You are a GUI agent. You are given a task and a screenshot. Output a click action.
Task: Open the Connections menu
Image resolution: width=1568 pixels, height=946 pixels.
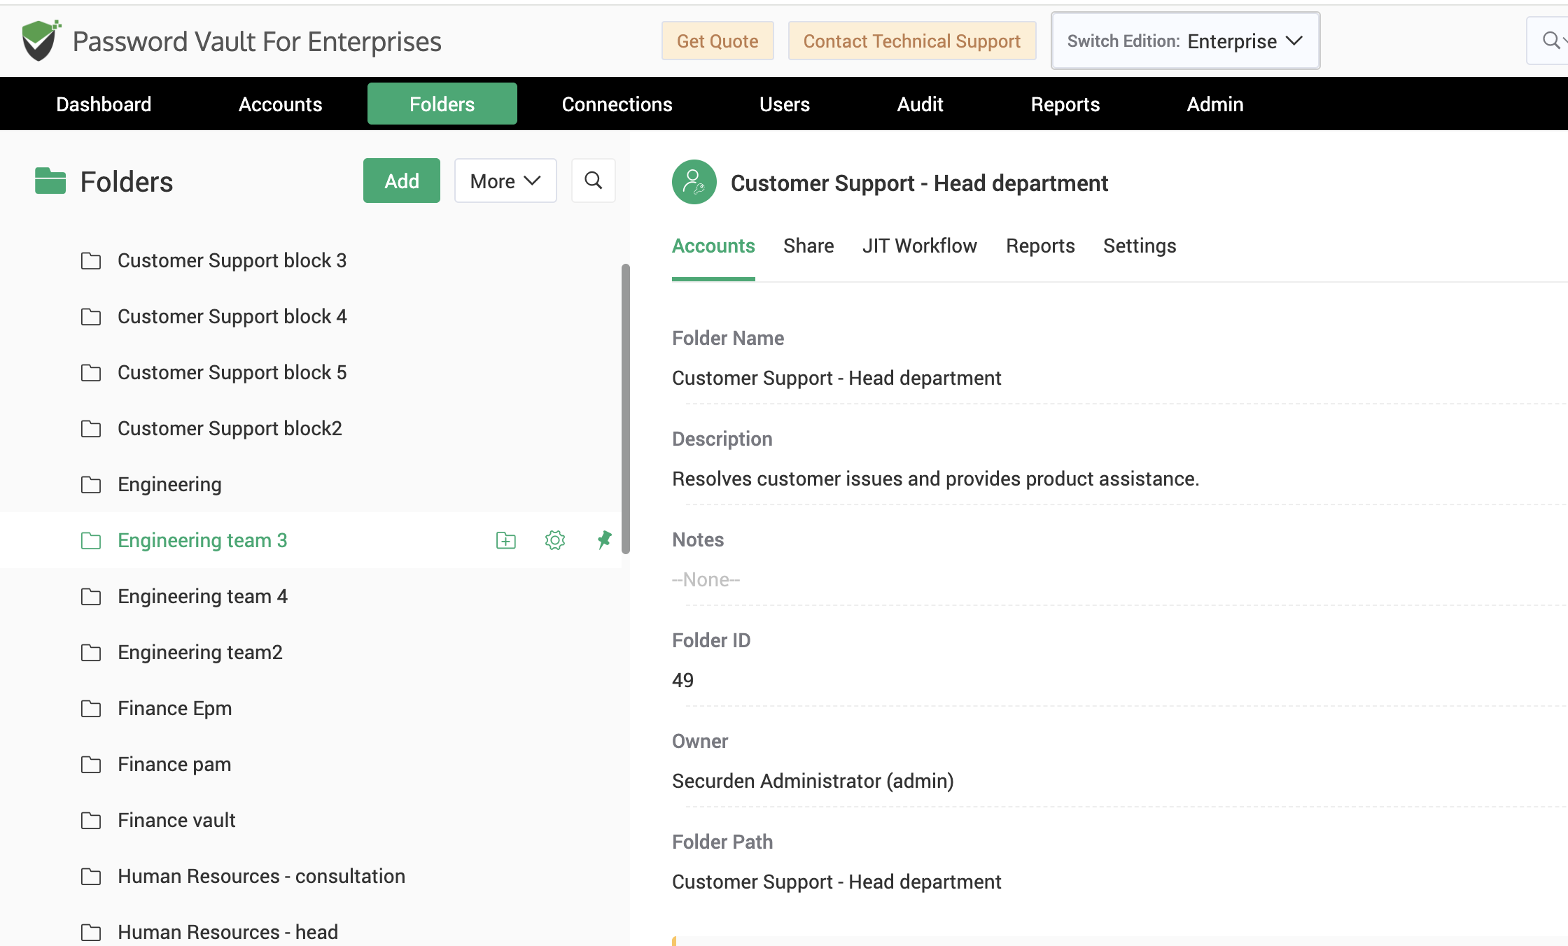(617, 104)
